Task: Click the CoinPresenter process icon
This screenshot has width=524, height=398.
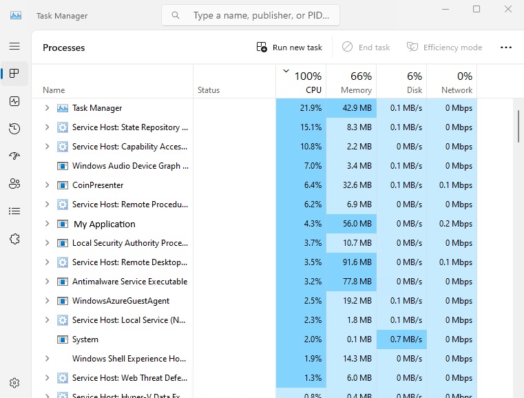Action: [63, 185]
